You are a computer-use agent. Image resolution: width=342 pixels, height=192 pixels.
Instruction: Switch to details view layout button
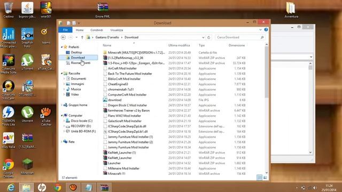tap(259, 178)
